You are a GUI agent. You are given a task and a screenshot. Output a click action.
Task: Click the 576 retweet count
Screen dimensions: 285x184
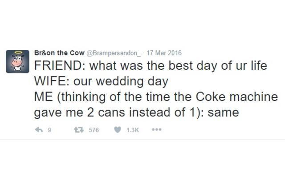94,130
